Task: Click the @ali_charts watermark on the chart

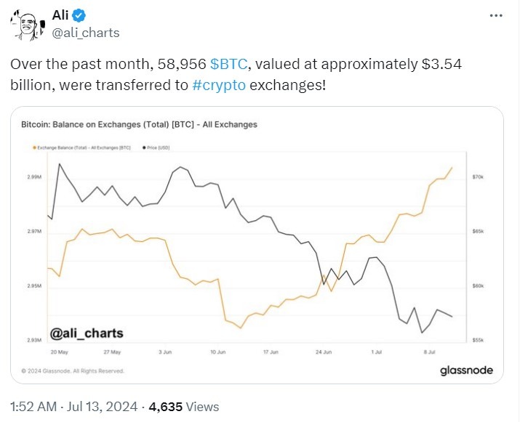Action: pyautogui.click(x=87, y=333)
